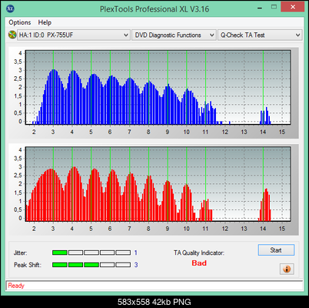
Task: Click the red histogram chart
Action: pos(158,184)
